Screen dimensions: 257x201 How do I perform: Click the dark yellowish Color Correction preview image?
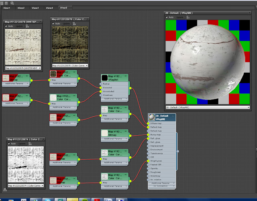coord(70,45)
